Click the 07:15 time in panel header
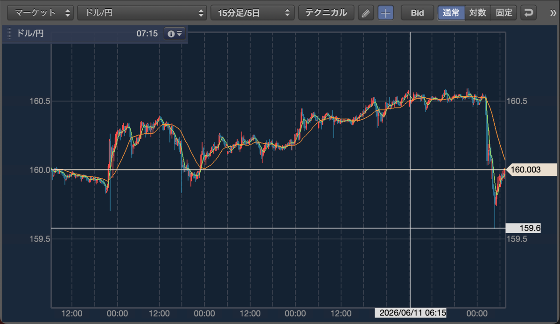Image resolution: width=560 pixels, height=324 pixels. 147,34
